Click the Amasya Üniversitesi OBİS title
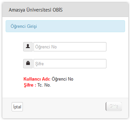This screenshot has height=120, width=130. pyautogui.click(x=36, y=10)
